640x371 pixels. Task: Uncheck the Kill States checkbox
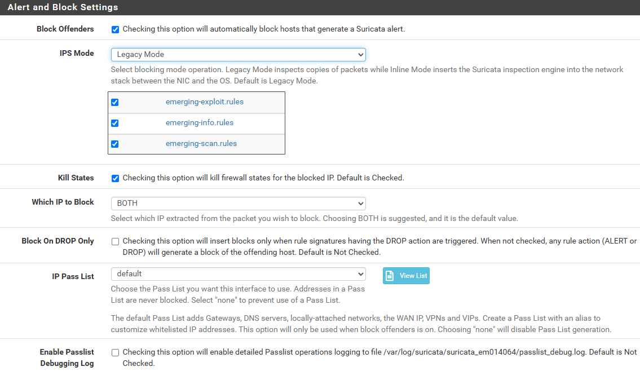point(115,178)
